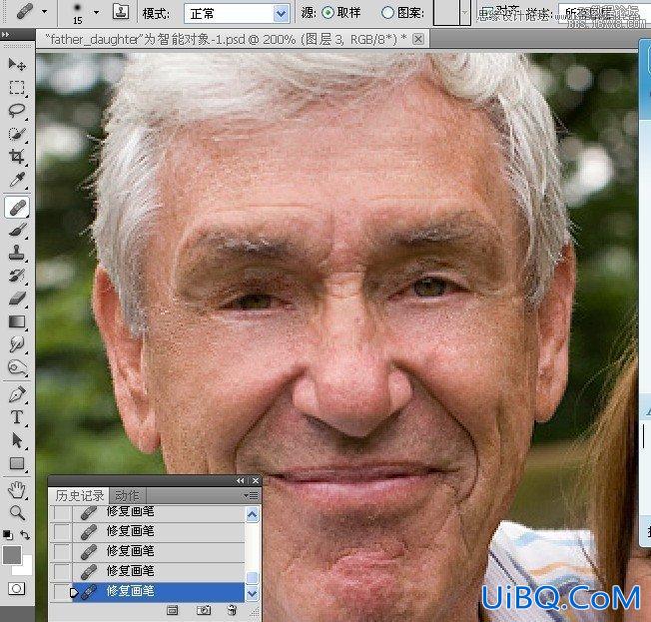Image resolution: width=651 pixels, height=622 pixels.
Task: Select the Move tool
Action: (x=17, y=64)
